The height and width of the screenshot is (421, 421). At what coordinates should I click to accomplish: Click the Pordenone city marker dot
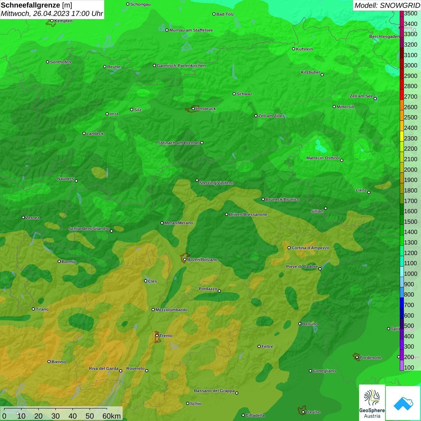pos(357,358)
